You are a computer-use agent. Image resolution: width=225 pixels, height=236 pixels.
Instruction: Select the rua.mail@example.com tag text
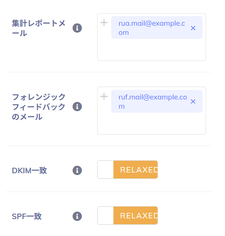[x=151, y=28]
